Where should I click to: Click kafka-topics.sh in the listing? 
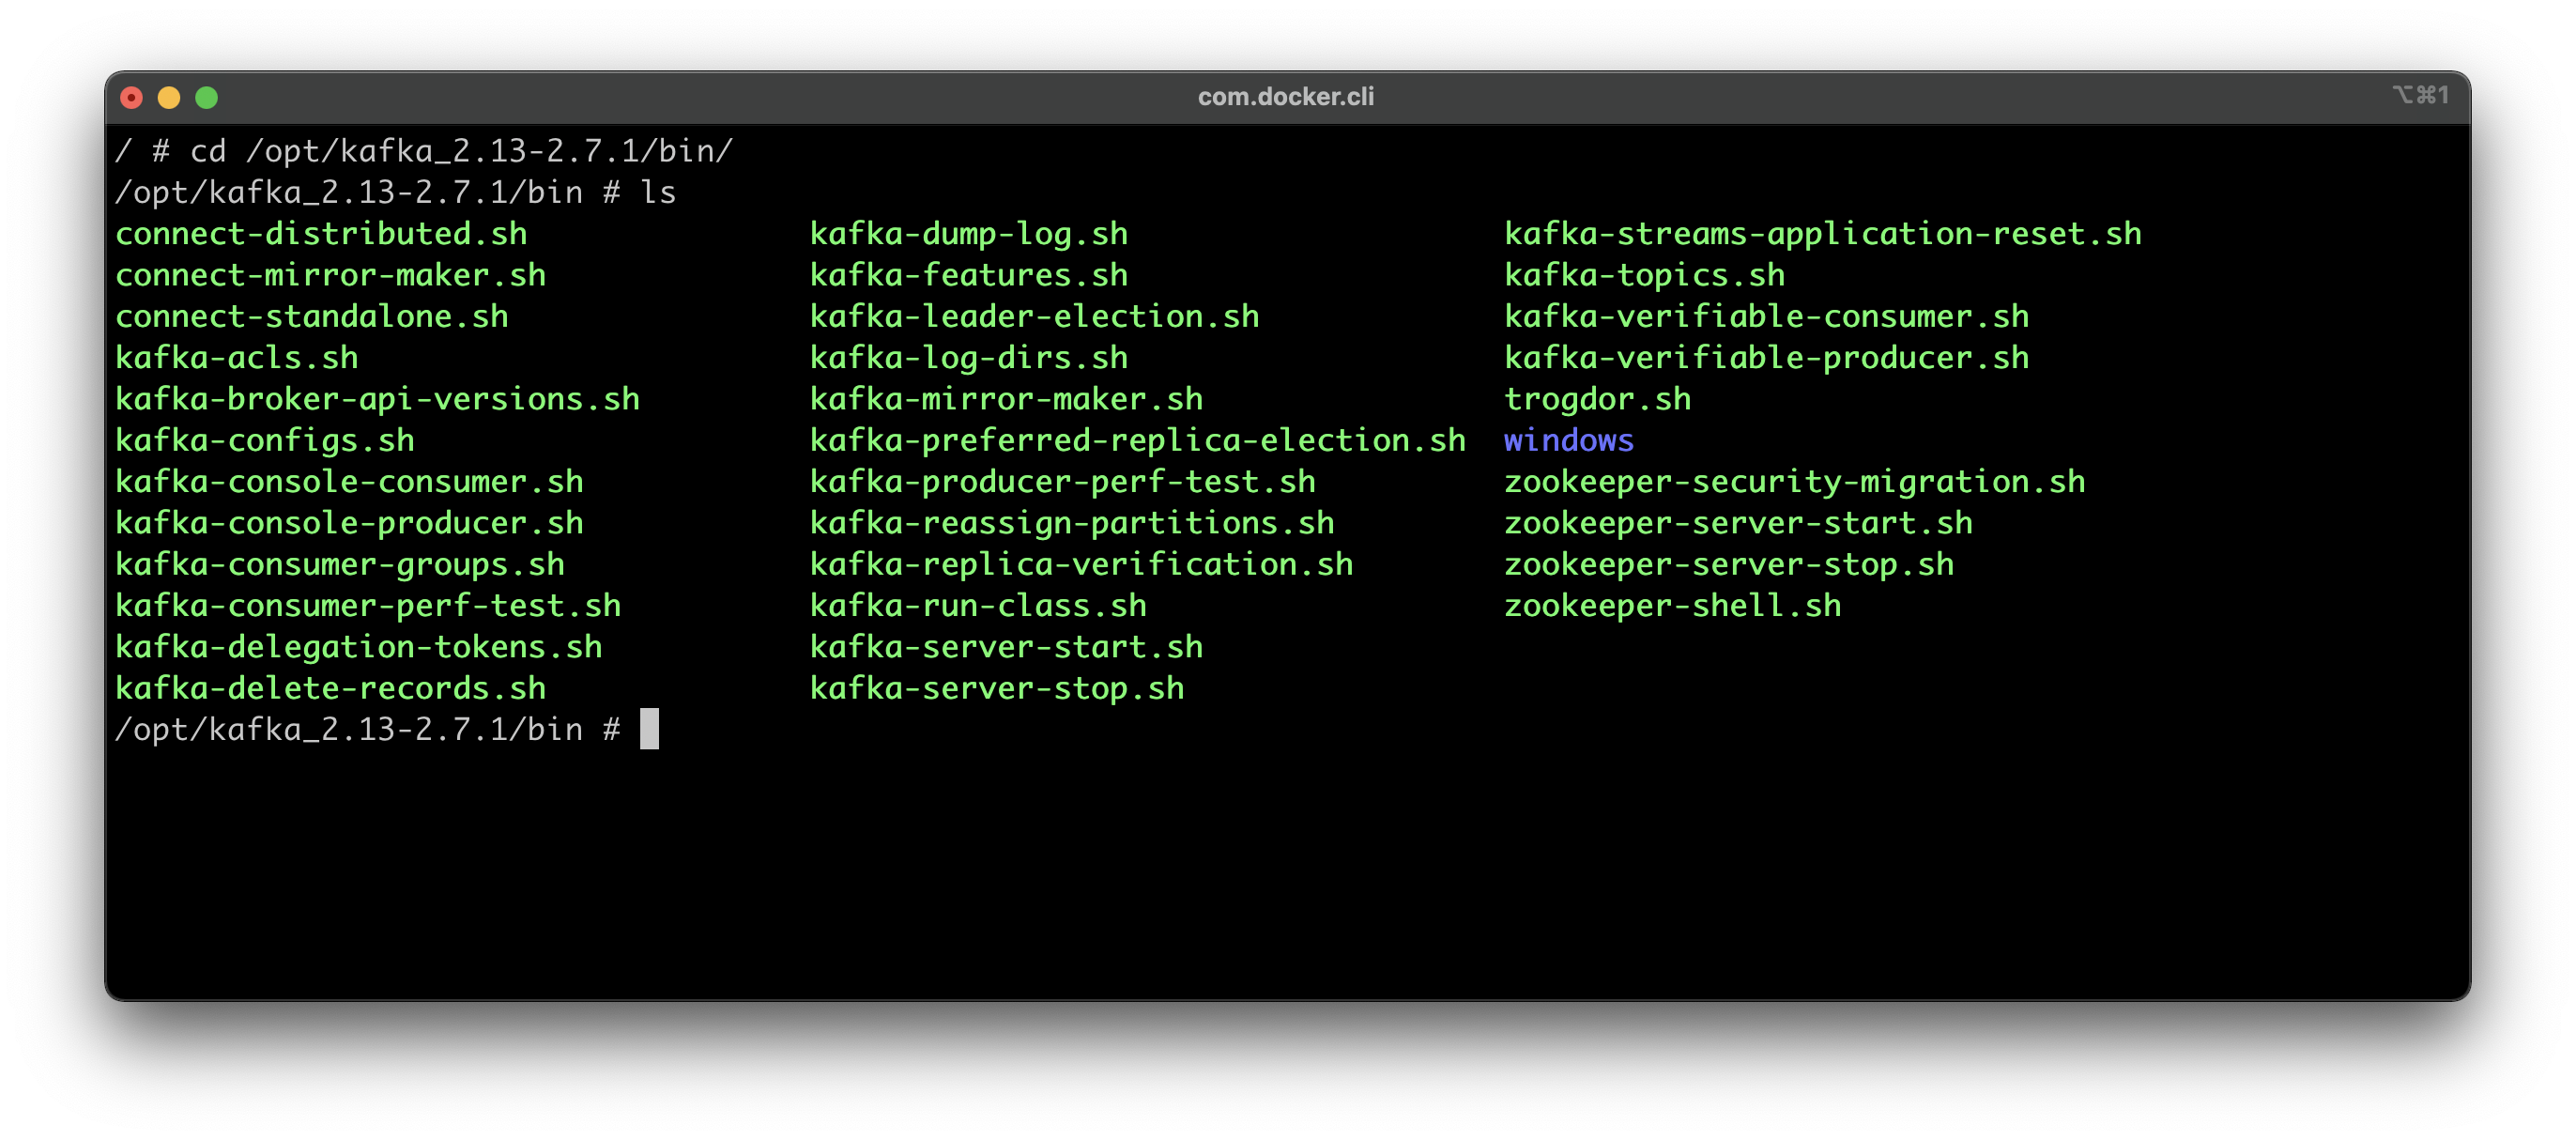(x=1644, y=275)
